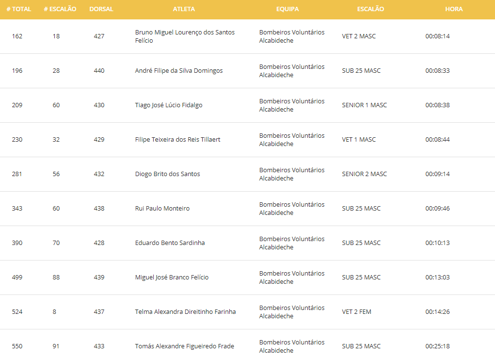
Task: Click athlete André Filipe da Silva Domingos
Action: 179,71
